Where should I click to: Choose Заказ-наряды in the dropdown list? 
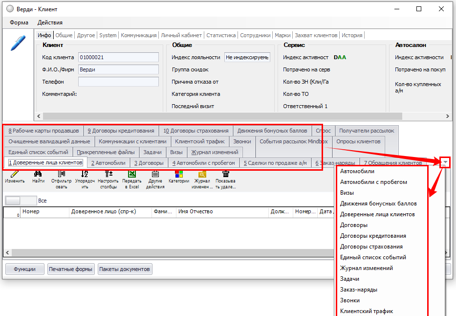358,290
